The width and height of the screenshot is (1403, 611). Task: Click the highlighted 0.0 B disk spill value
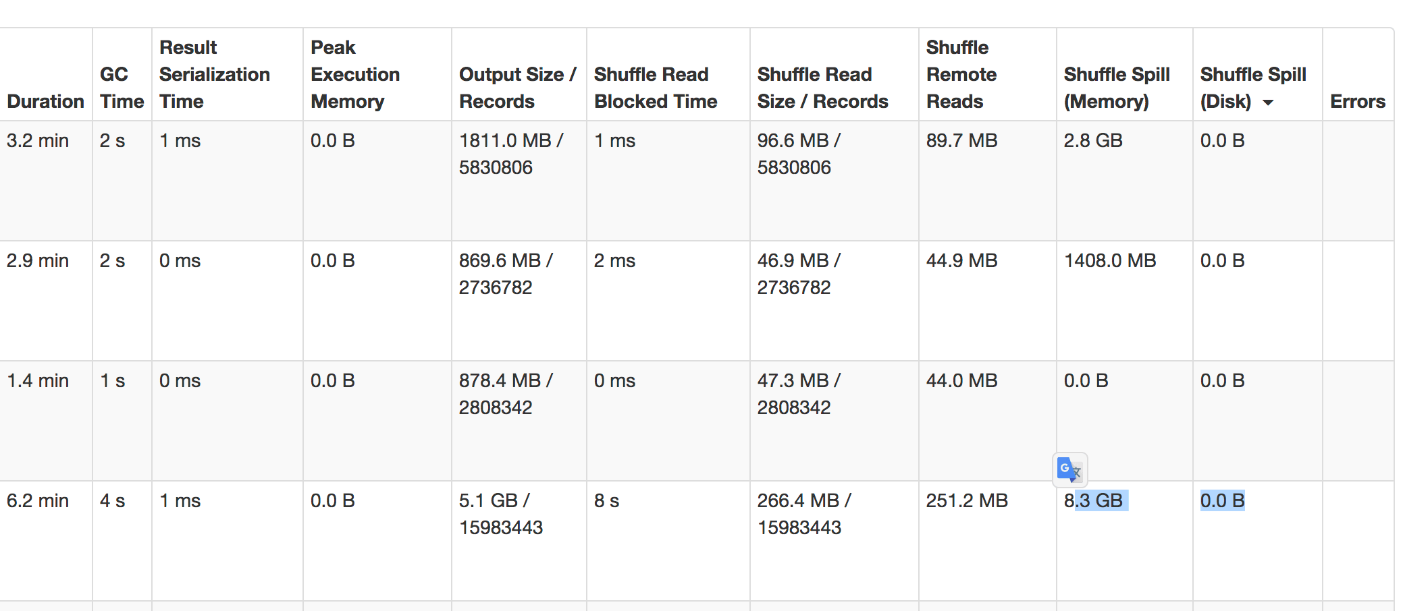coord(1223,501)
